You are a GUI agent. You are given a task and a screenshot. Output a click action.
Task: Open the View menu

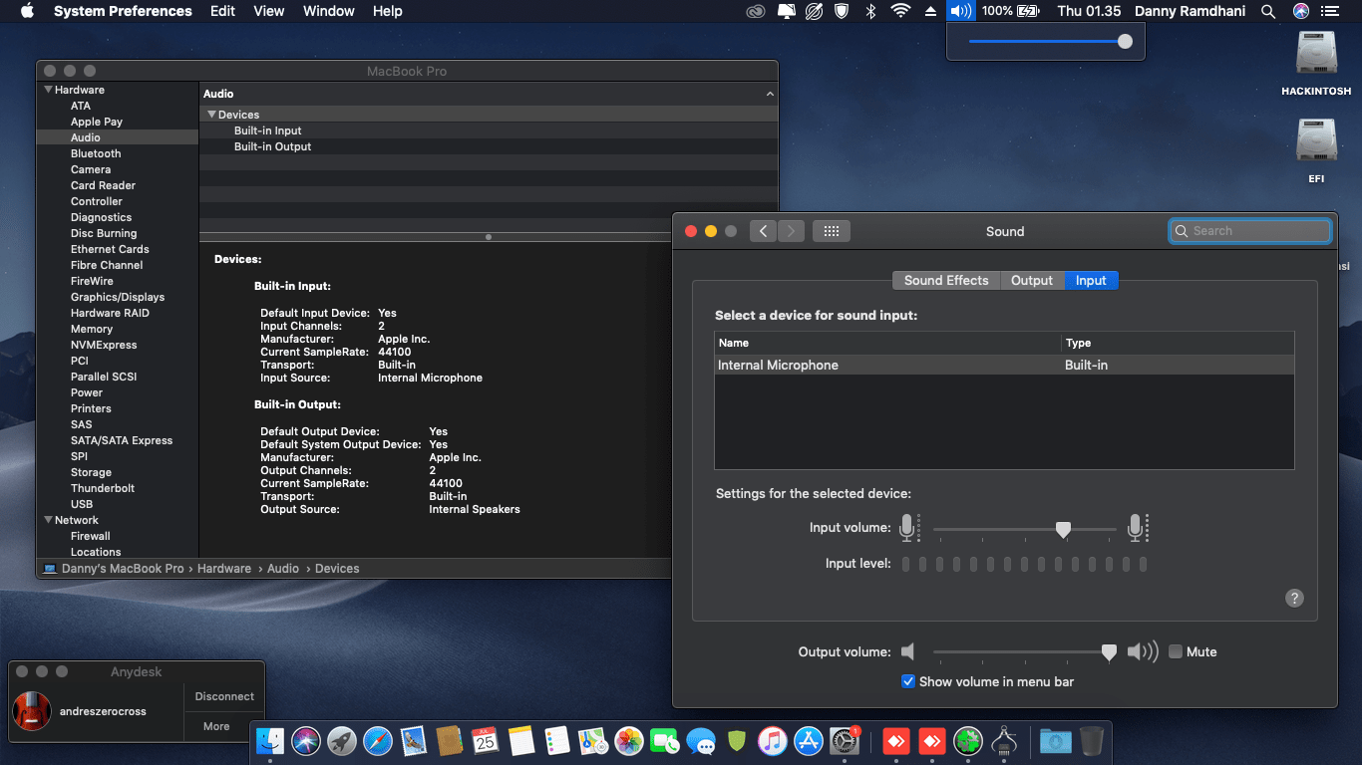point(269,11)
